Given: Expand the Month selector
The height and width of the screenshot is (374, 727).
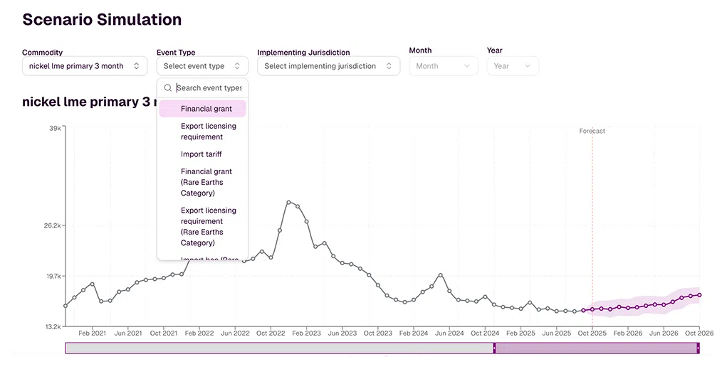Looking at the screenshot, I should 443,66.
